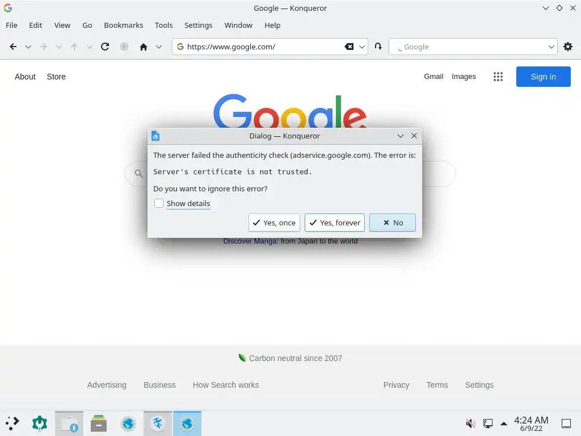Open the KDE application launcher

(12, 423)
